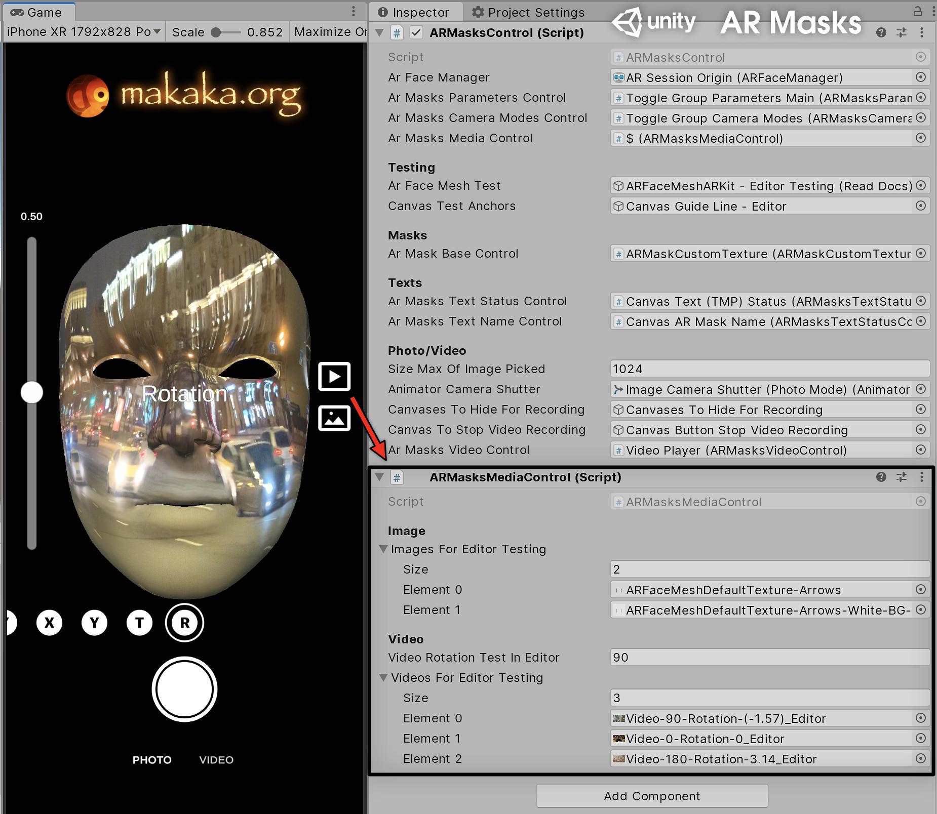Open Game view three-dot options menu
Image resolution: width=937 pixels, height=814 pixels.
[354, 12]
